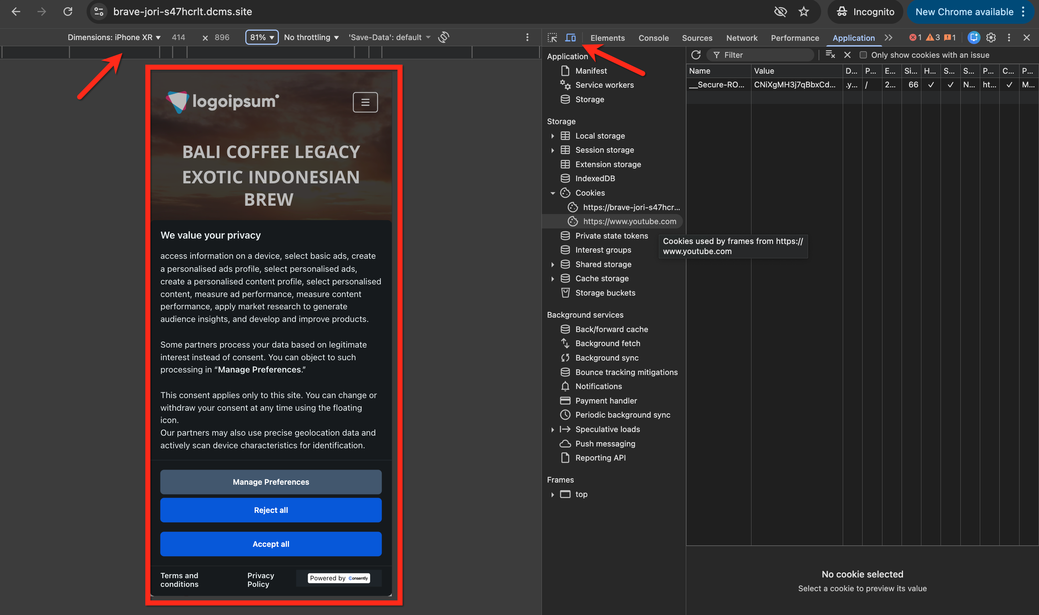
Task: Refresh the cookies table
Action: 696,55
